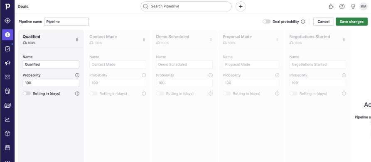This screenshot has width=371, height=162.
Task: Open the KM user avatar menu
Action: 364,7
